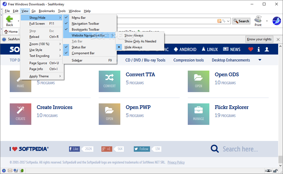Open the LINUX section link
The image size is (283, 174).
210,49
